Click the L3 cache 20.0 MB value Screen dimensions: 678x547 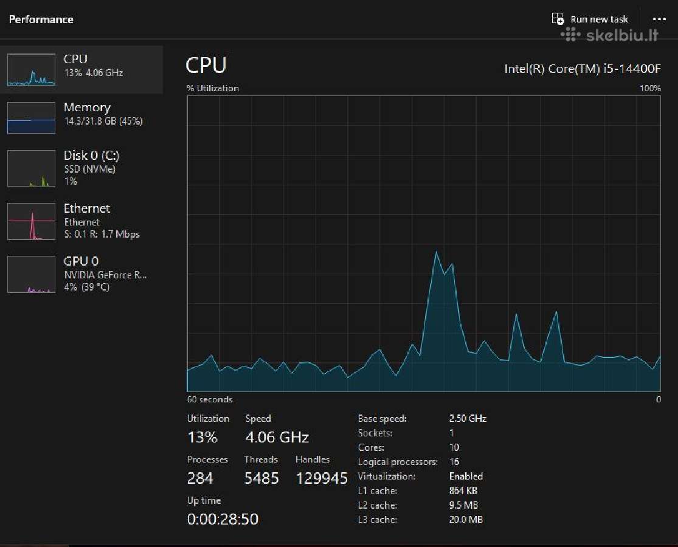coord(466,520)
